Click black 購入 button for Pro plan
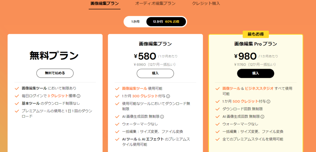Viewport: 316px width, 152px height. click(x=256, y=73)
